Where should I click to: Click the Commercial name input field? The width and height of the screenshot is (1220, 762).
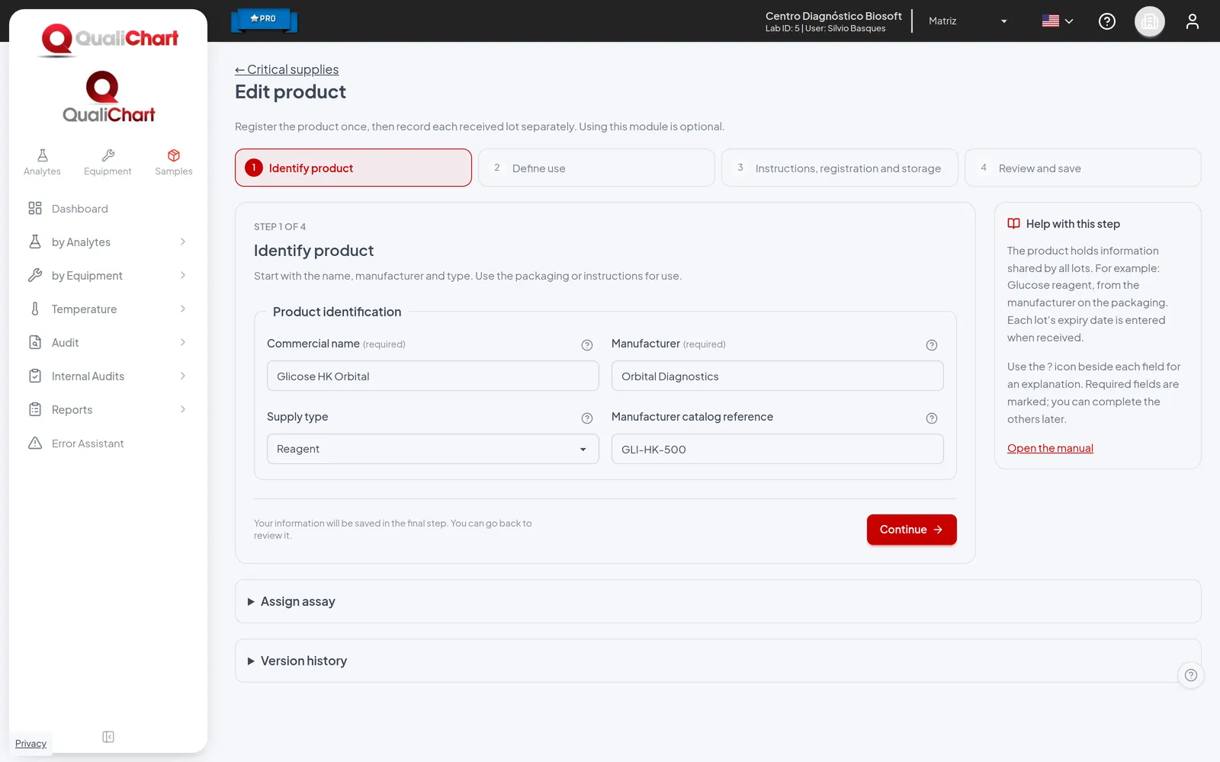[433, 376]
